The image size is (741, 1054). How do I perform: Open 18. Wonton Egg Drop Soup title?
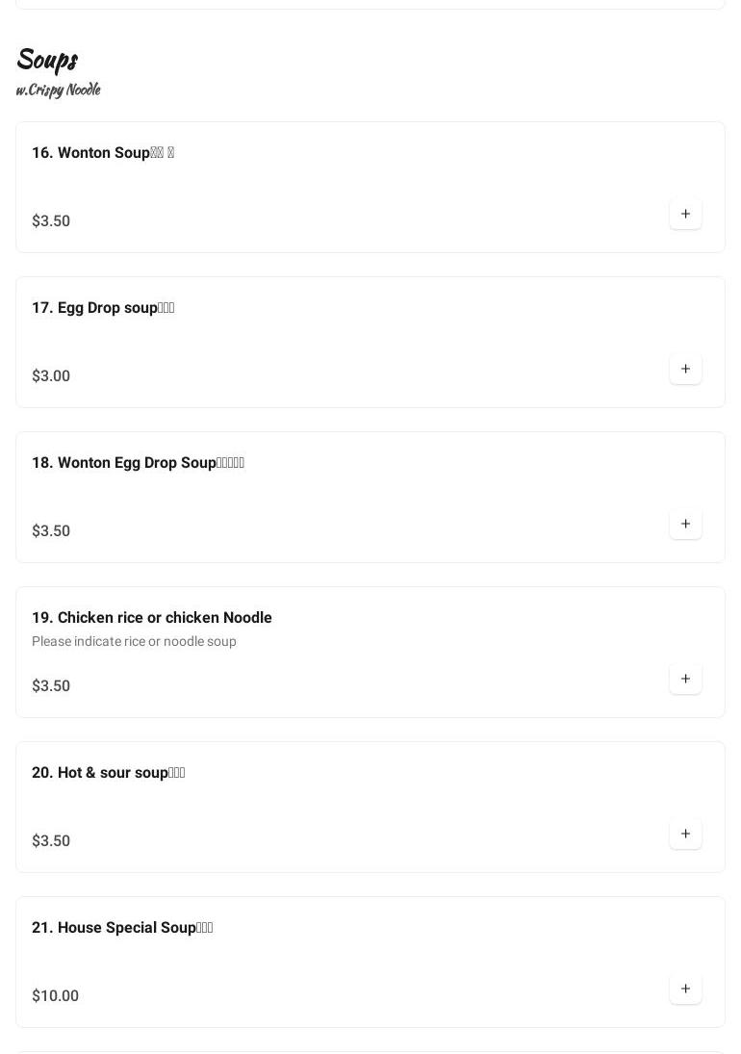tap(138, 463)
